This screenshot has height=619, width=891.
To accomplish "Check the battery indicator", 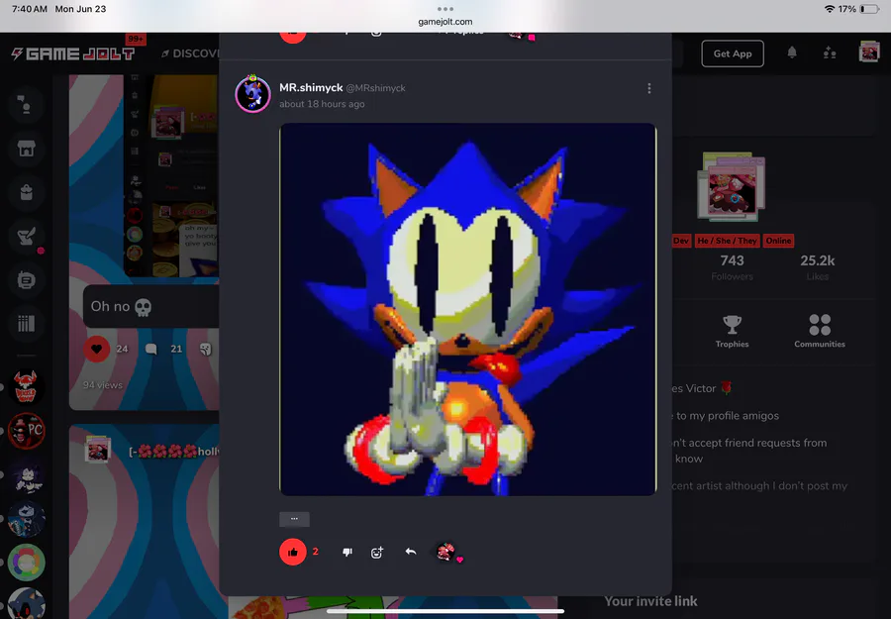I will (869, 9).
